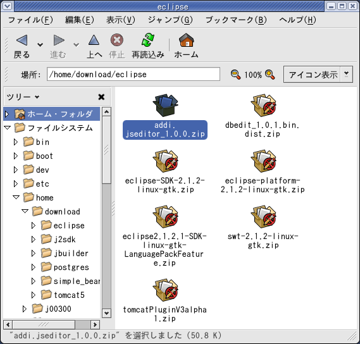The height and width of the screenshot is (344, 360).
Task: Expand the bin tree node
Action: click(16, 142)
